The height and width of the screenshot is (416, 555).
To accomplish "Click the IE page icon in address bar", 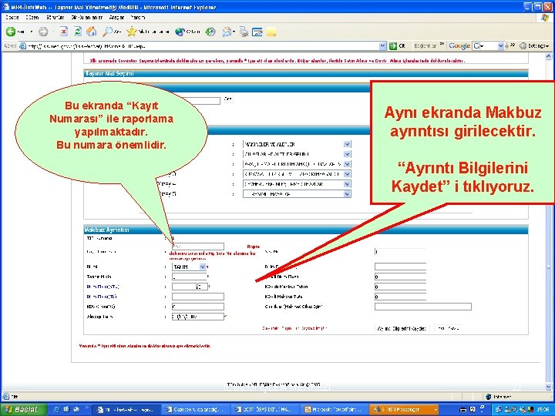I will pyautogui.click(x=22, y=45).
